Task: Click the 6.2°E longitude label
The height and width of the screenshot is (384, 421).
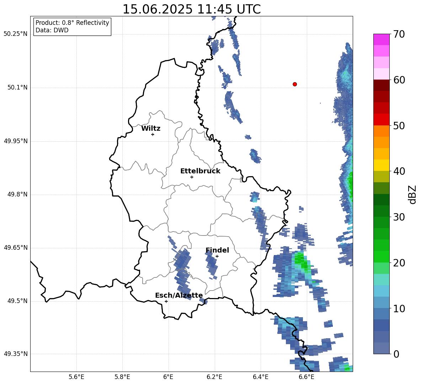Action: [x=214, y=377]
